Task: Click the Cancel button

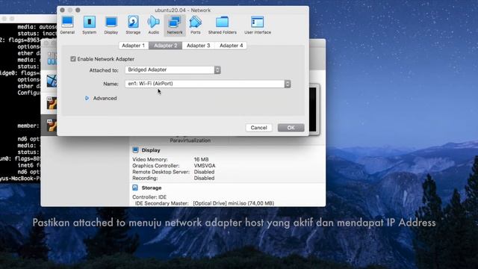Action: click(259, 128)
